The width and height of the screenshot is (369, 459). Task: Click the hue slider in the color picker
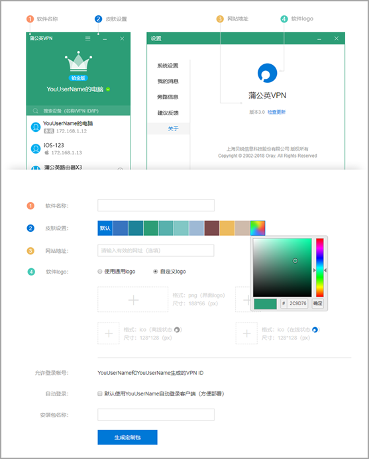coord(319,268)
